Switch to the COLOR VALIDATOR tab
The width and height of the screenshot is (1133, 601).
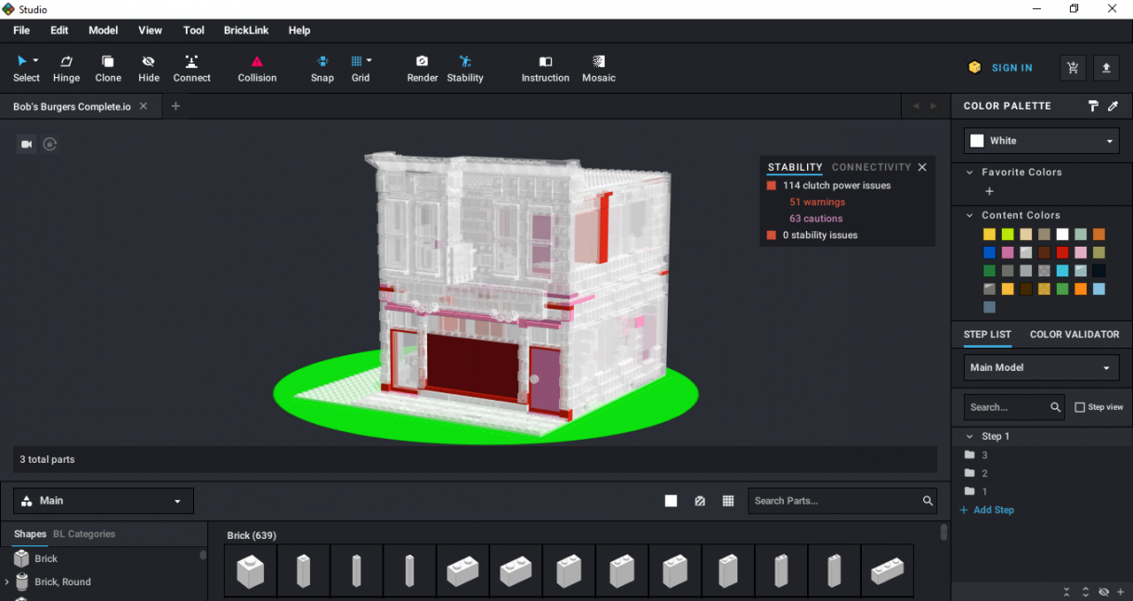(1074, 334)
